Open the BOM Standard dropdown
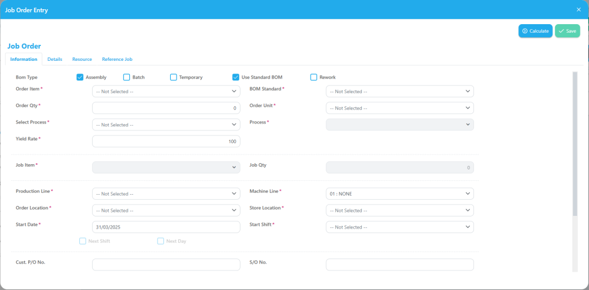Screen dimensions: 589x290 pyautogui.click(x=400, y=91)
